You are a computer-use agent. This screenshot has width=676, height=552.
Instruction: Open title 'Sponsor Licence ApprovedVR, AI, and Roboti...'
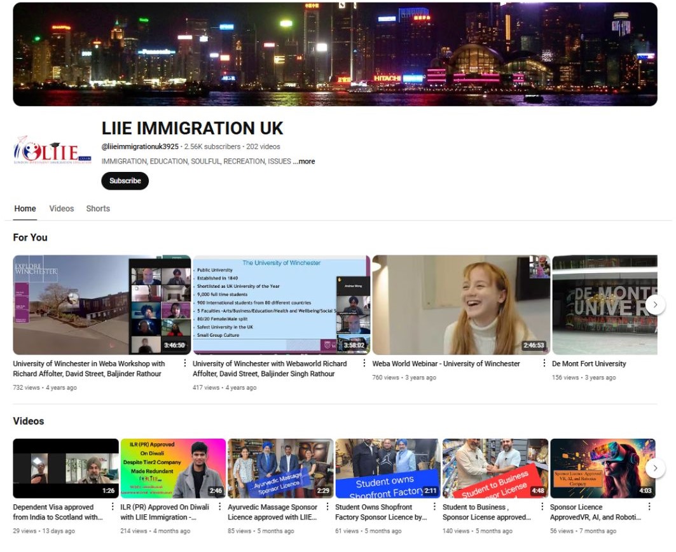(595, 512)
